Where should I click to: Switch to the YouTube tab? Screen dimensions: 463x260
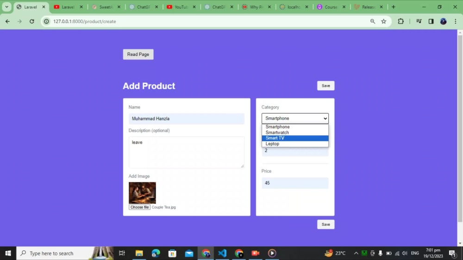[x=181, y=7]
